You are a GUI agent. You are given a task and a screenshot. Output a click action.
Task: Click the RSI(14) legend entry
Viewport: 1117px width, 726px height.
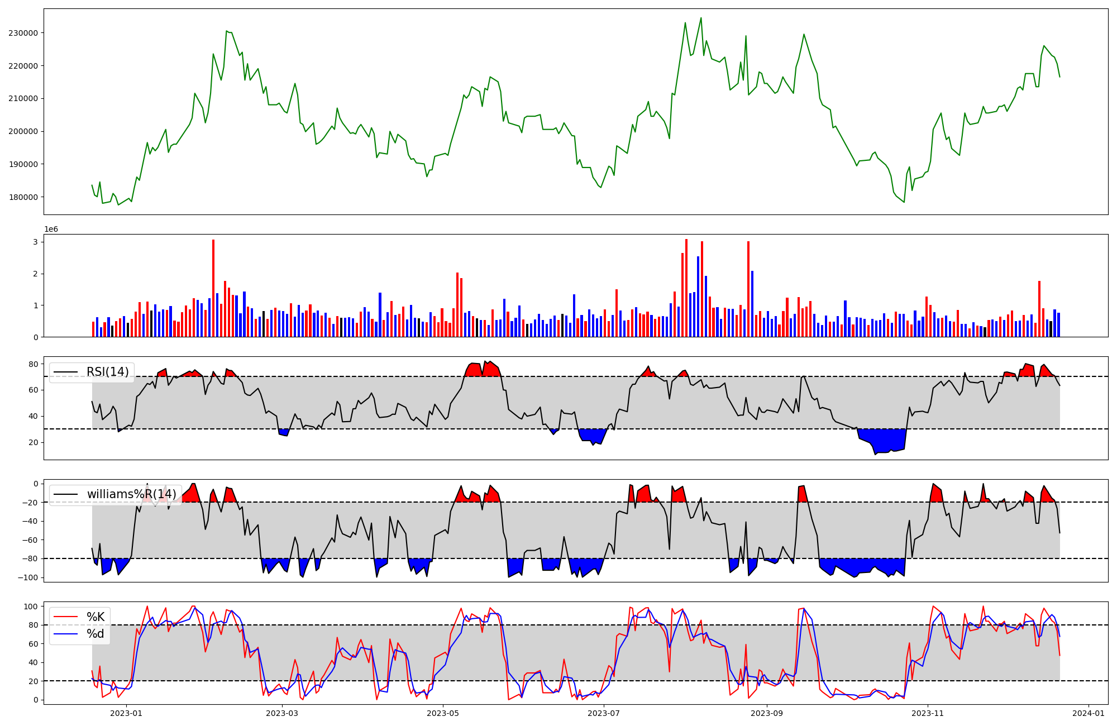coord(107,372)
